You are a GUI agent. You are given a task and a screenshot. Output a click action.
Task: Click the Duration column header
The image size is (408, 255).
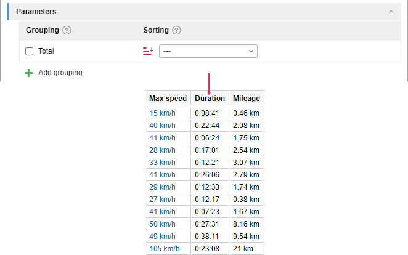pyautogui.click(x=210, y=99)
